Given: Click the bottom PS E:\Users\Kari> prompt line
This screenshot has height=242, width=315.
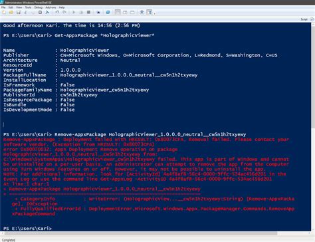Looking at the screenshot, I should click(27, 228).
